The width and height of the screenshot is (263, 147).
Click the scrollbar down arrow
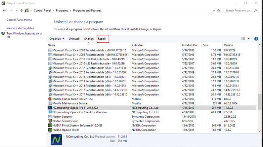259,131
